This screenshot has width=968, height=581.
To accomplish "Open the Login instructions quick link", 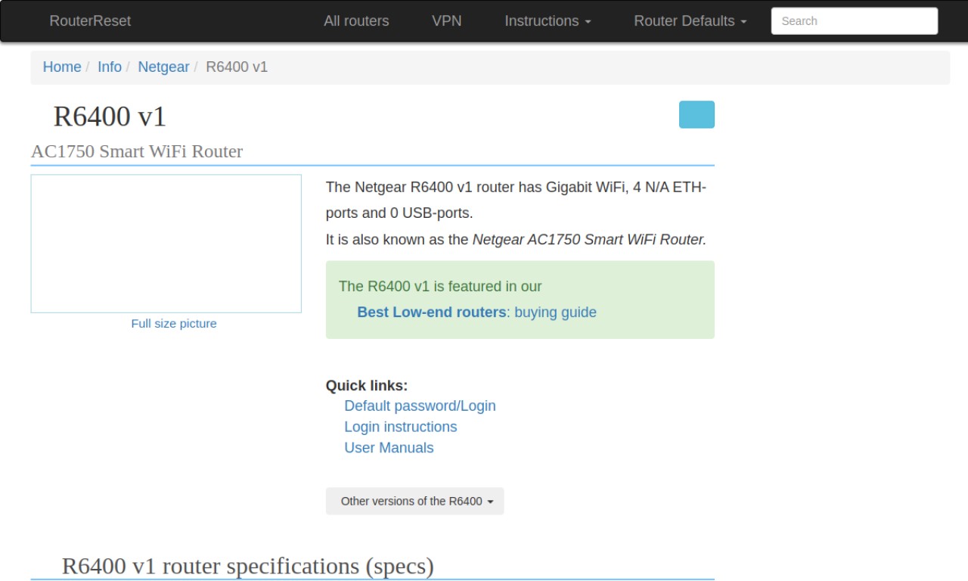I will pos(401,427).
